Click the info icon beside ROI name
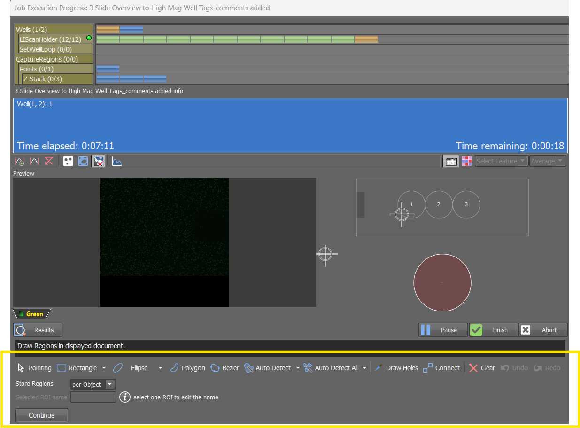Image resolution: width=580 pixels, height=428 pixels. point(124,397)
